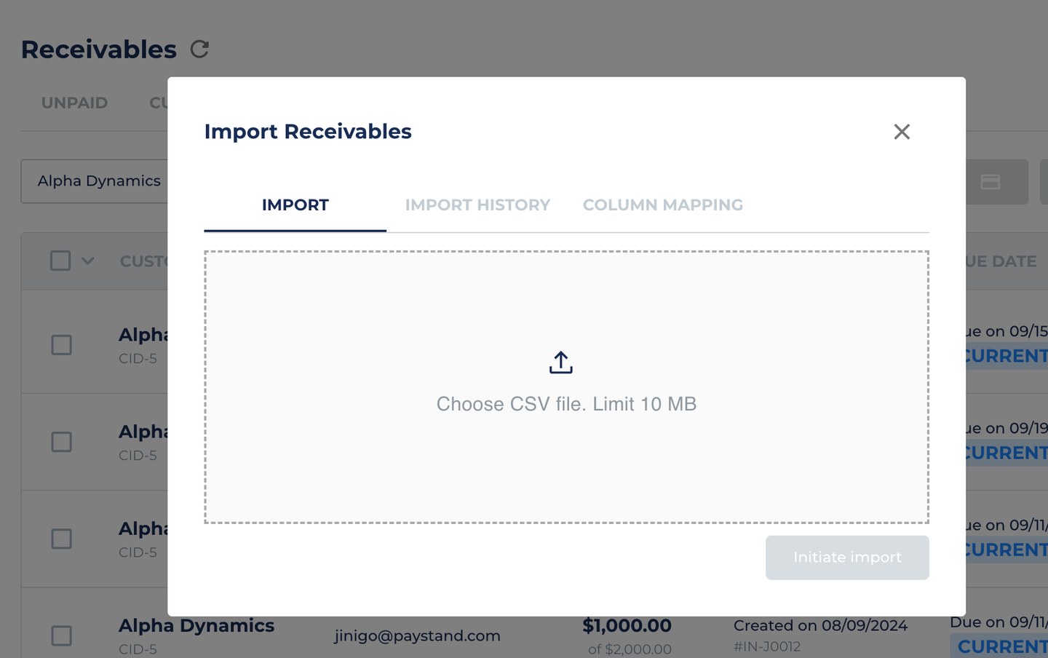Screen dimensions: 1048x658
Task: Choose CSV file drop zone
Action: 566,387
